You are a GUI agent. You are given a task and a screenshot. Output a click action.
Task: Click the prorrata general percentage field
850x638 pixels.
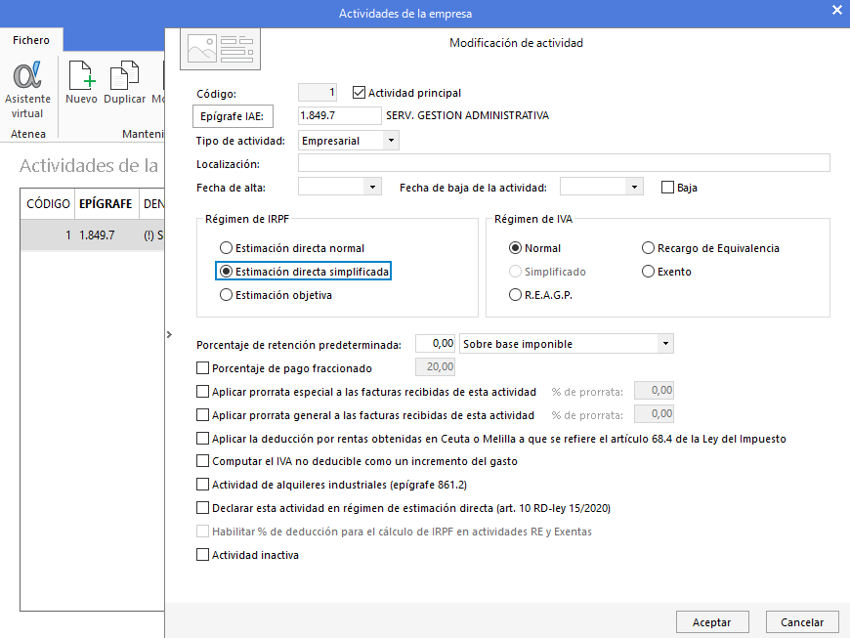[654, 413]
